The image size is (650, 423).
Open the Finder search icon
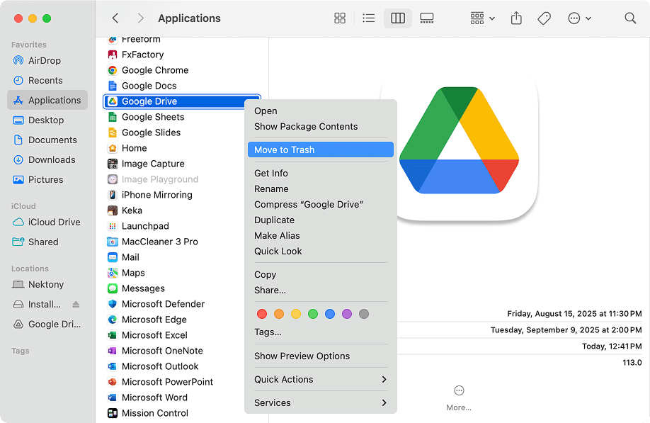tap(629, 18)
